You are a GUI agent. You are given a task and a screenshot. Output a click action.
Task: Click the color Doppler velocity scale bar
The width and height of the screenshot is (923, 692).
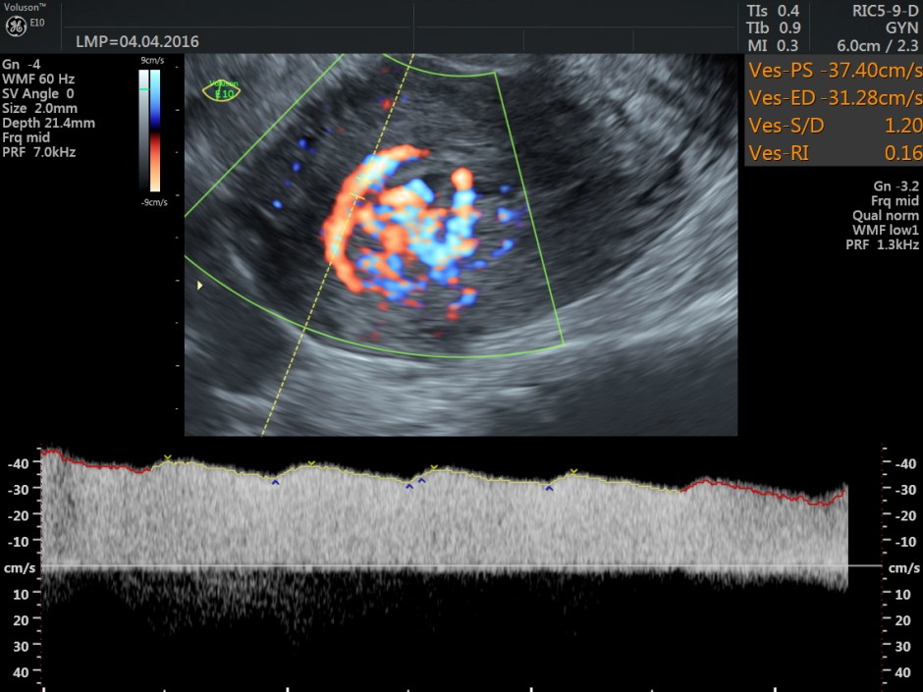(x=155, y=130)
